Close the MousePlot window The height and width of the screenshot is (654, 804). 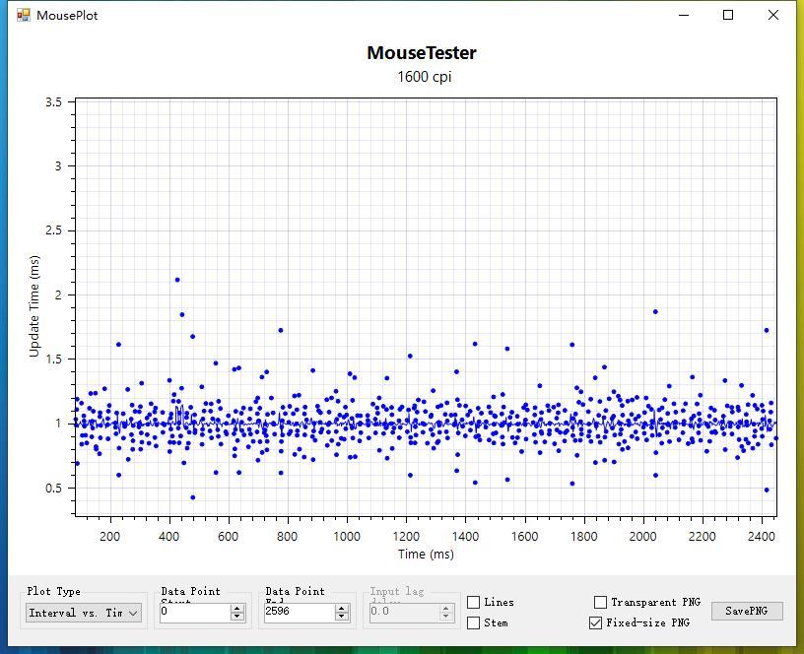point(773,15)
